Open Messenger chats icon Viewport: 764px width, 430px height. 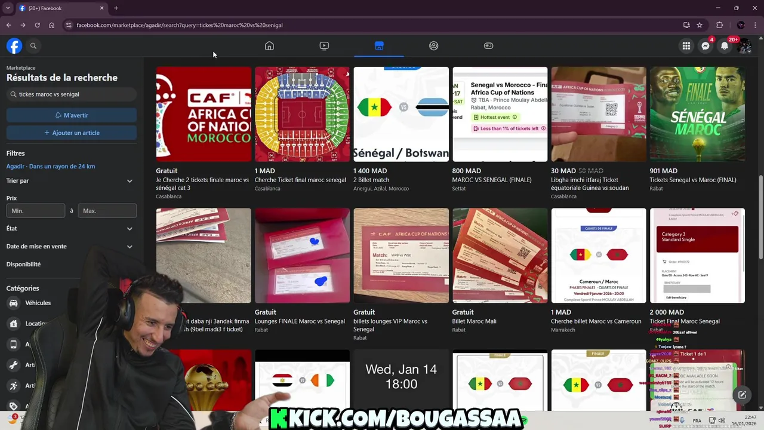pos(706,46)
